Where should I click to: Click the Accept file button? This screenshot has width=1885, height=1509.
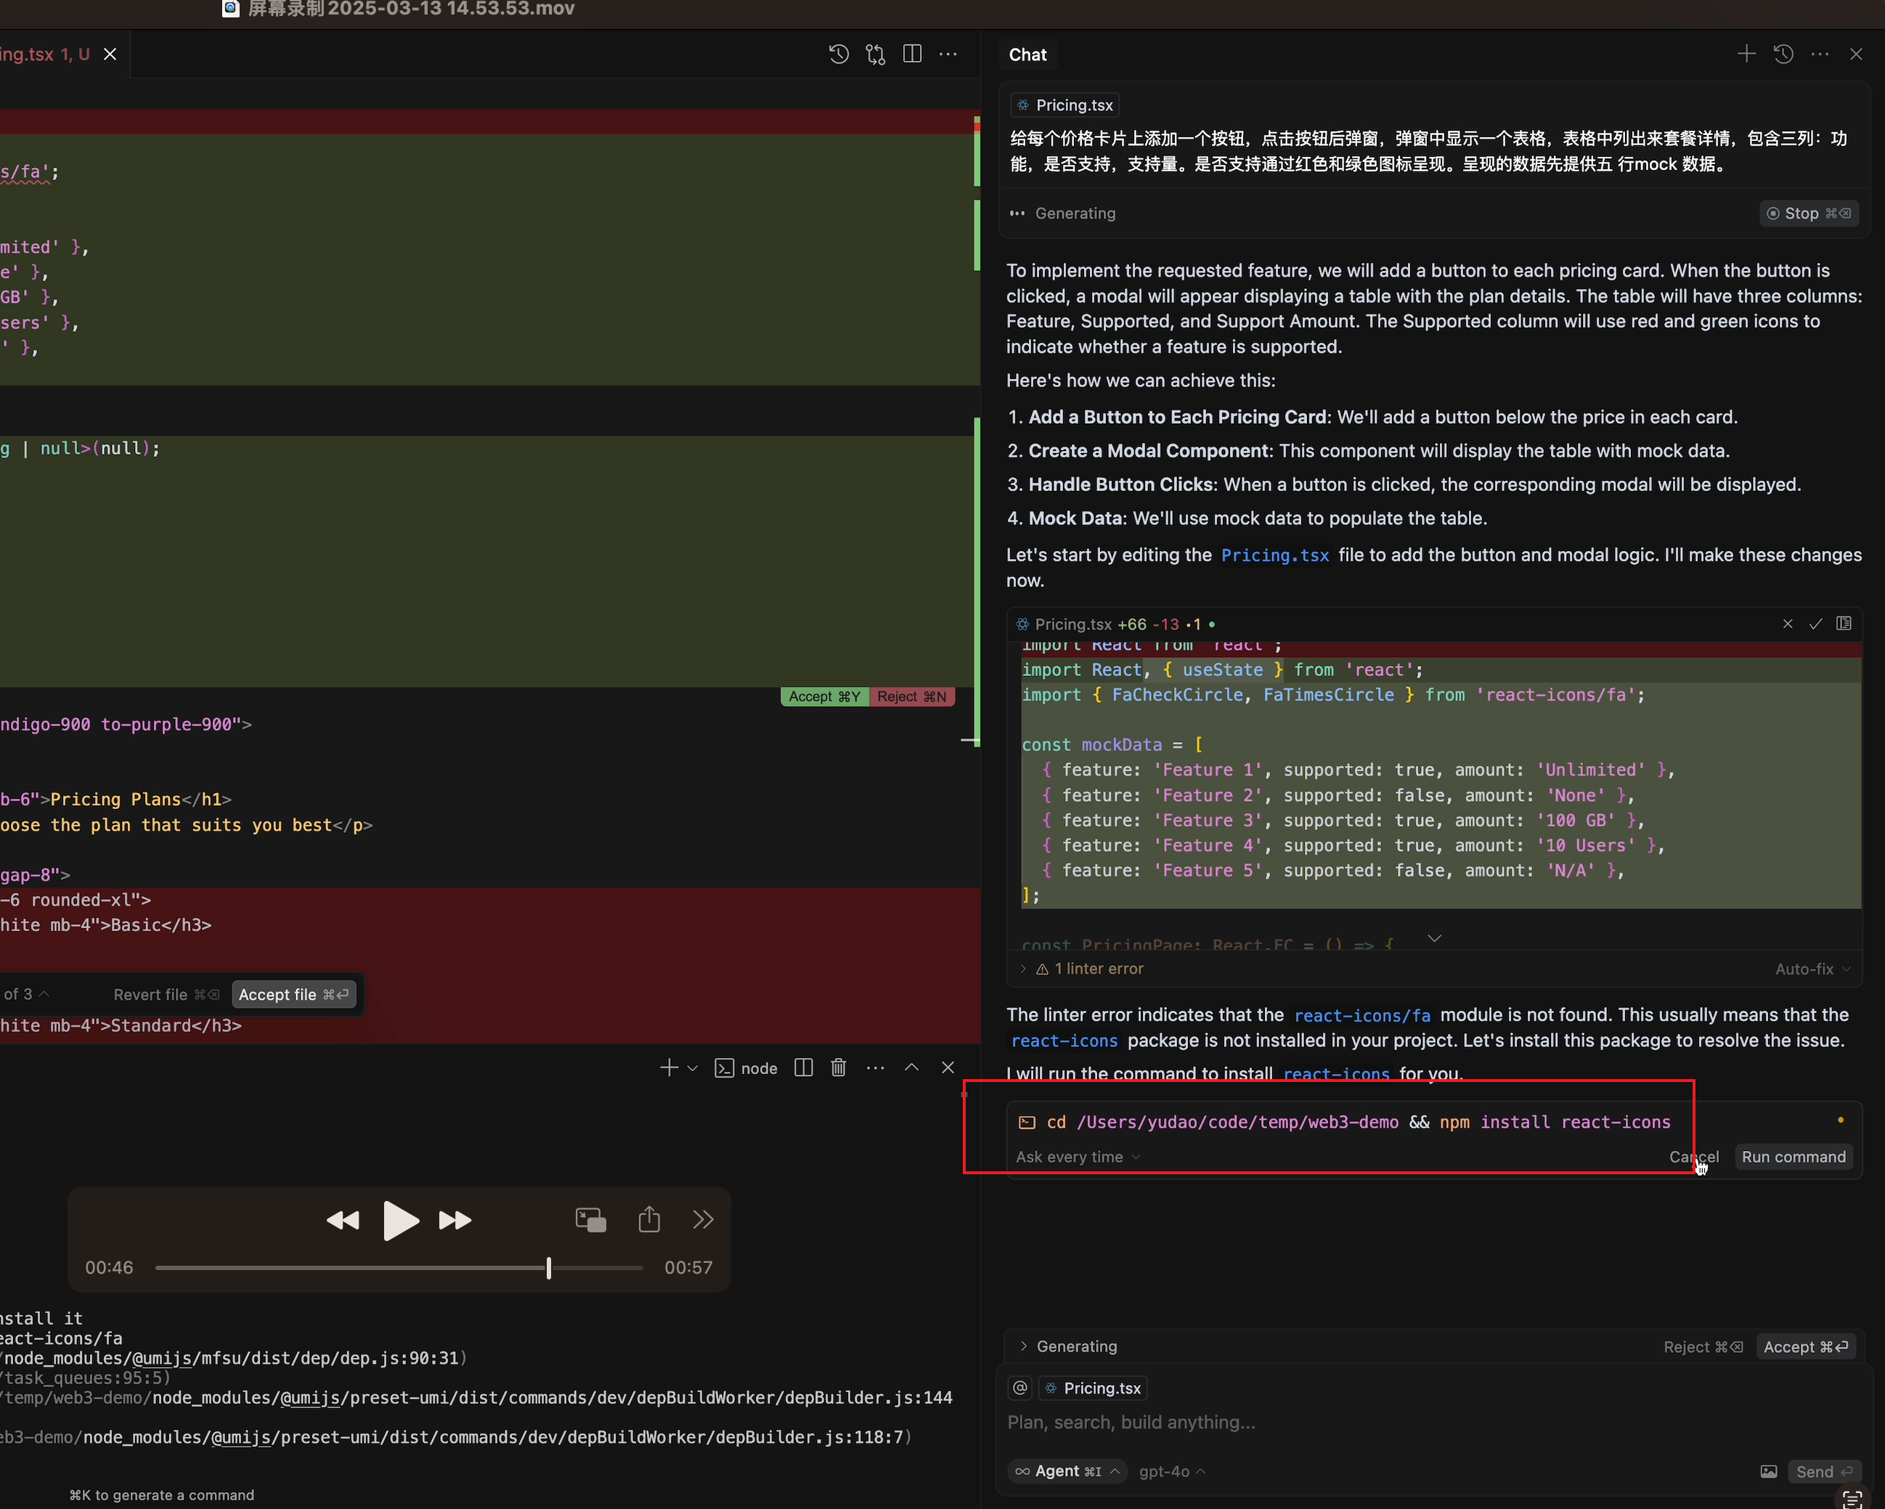pos(293,994)
